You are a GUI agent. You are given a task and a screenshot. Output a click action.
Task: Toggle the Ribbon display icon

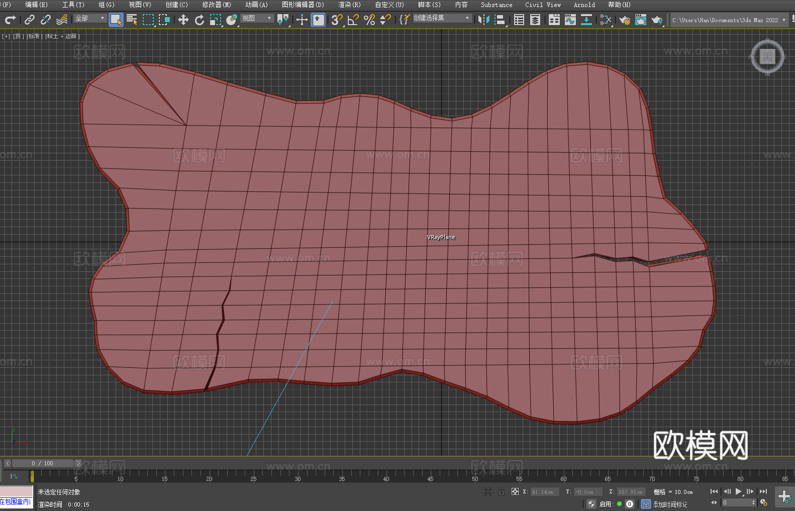coord(554,20)
